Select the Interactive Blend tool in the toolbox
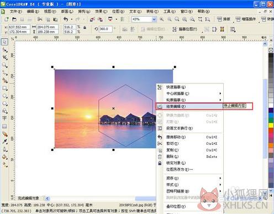 (x=4, y=134)
